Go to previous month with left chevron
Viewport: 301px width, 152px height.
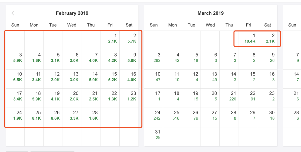click(x=13, y=13)
